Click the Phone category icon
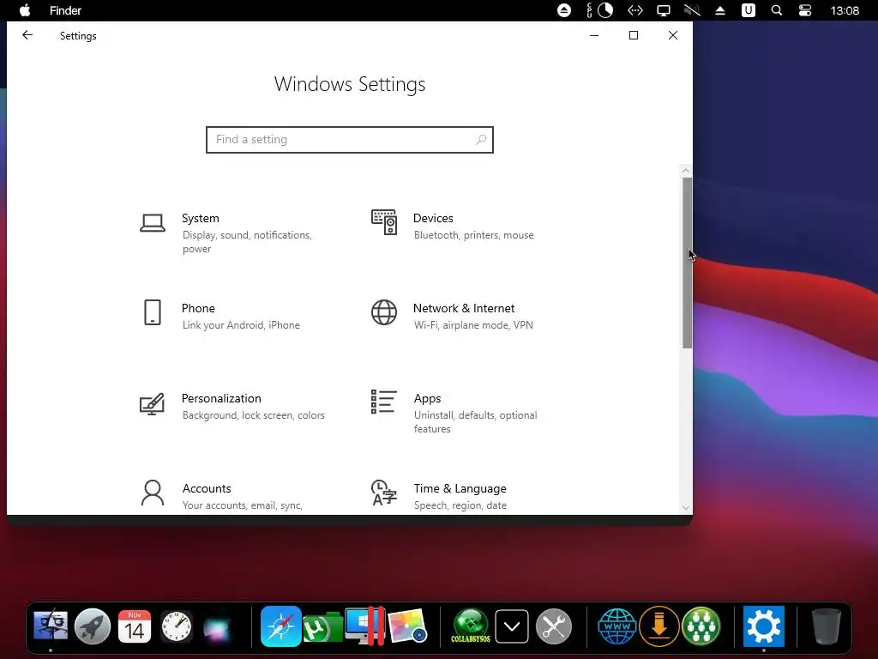The width and height of the screenshot is (878, 659). tap(153, 312)
